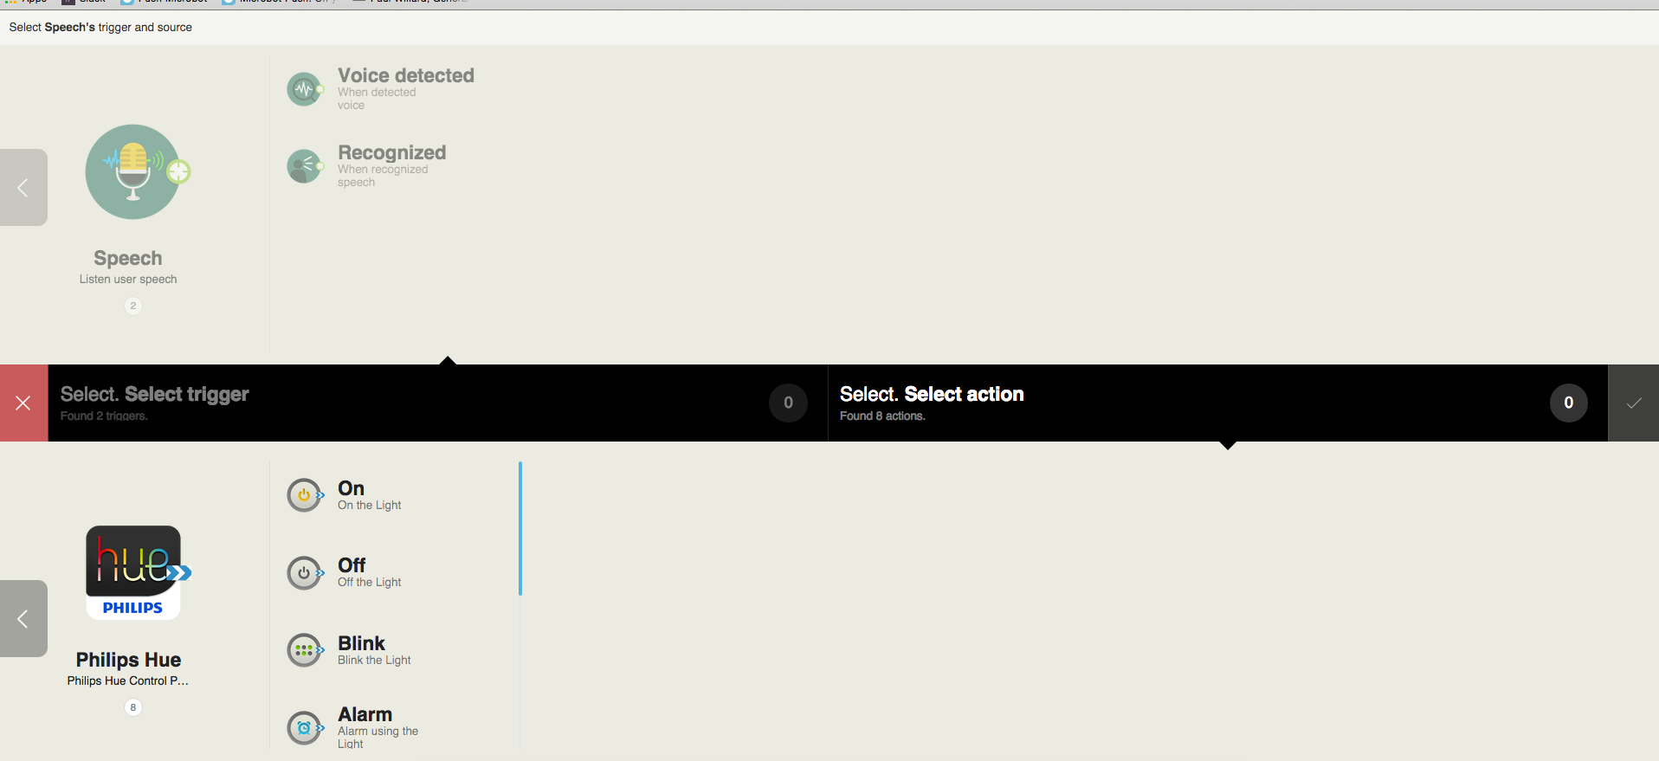Click 'Found 2 triggers.' text

pyautogui.click(x=104, y=416)
